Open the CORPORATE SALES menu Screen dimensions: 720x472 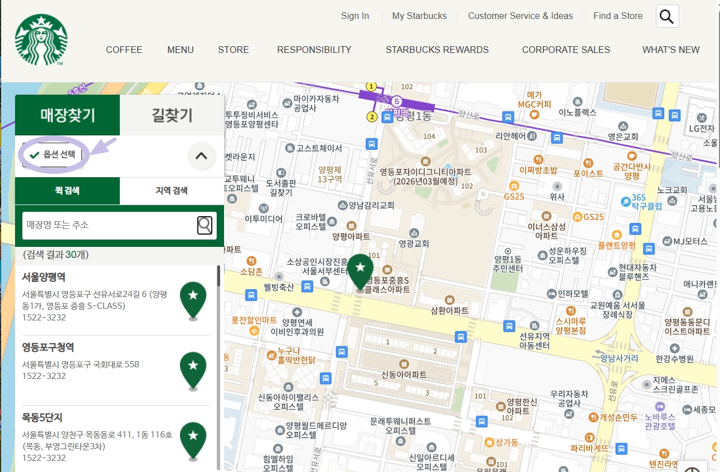coord(566,50)
